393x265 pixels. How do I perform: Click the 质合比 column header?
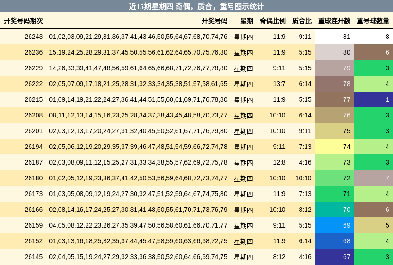click(301, 21)
